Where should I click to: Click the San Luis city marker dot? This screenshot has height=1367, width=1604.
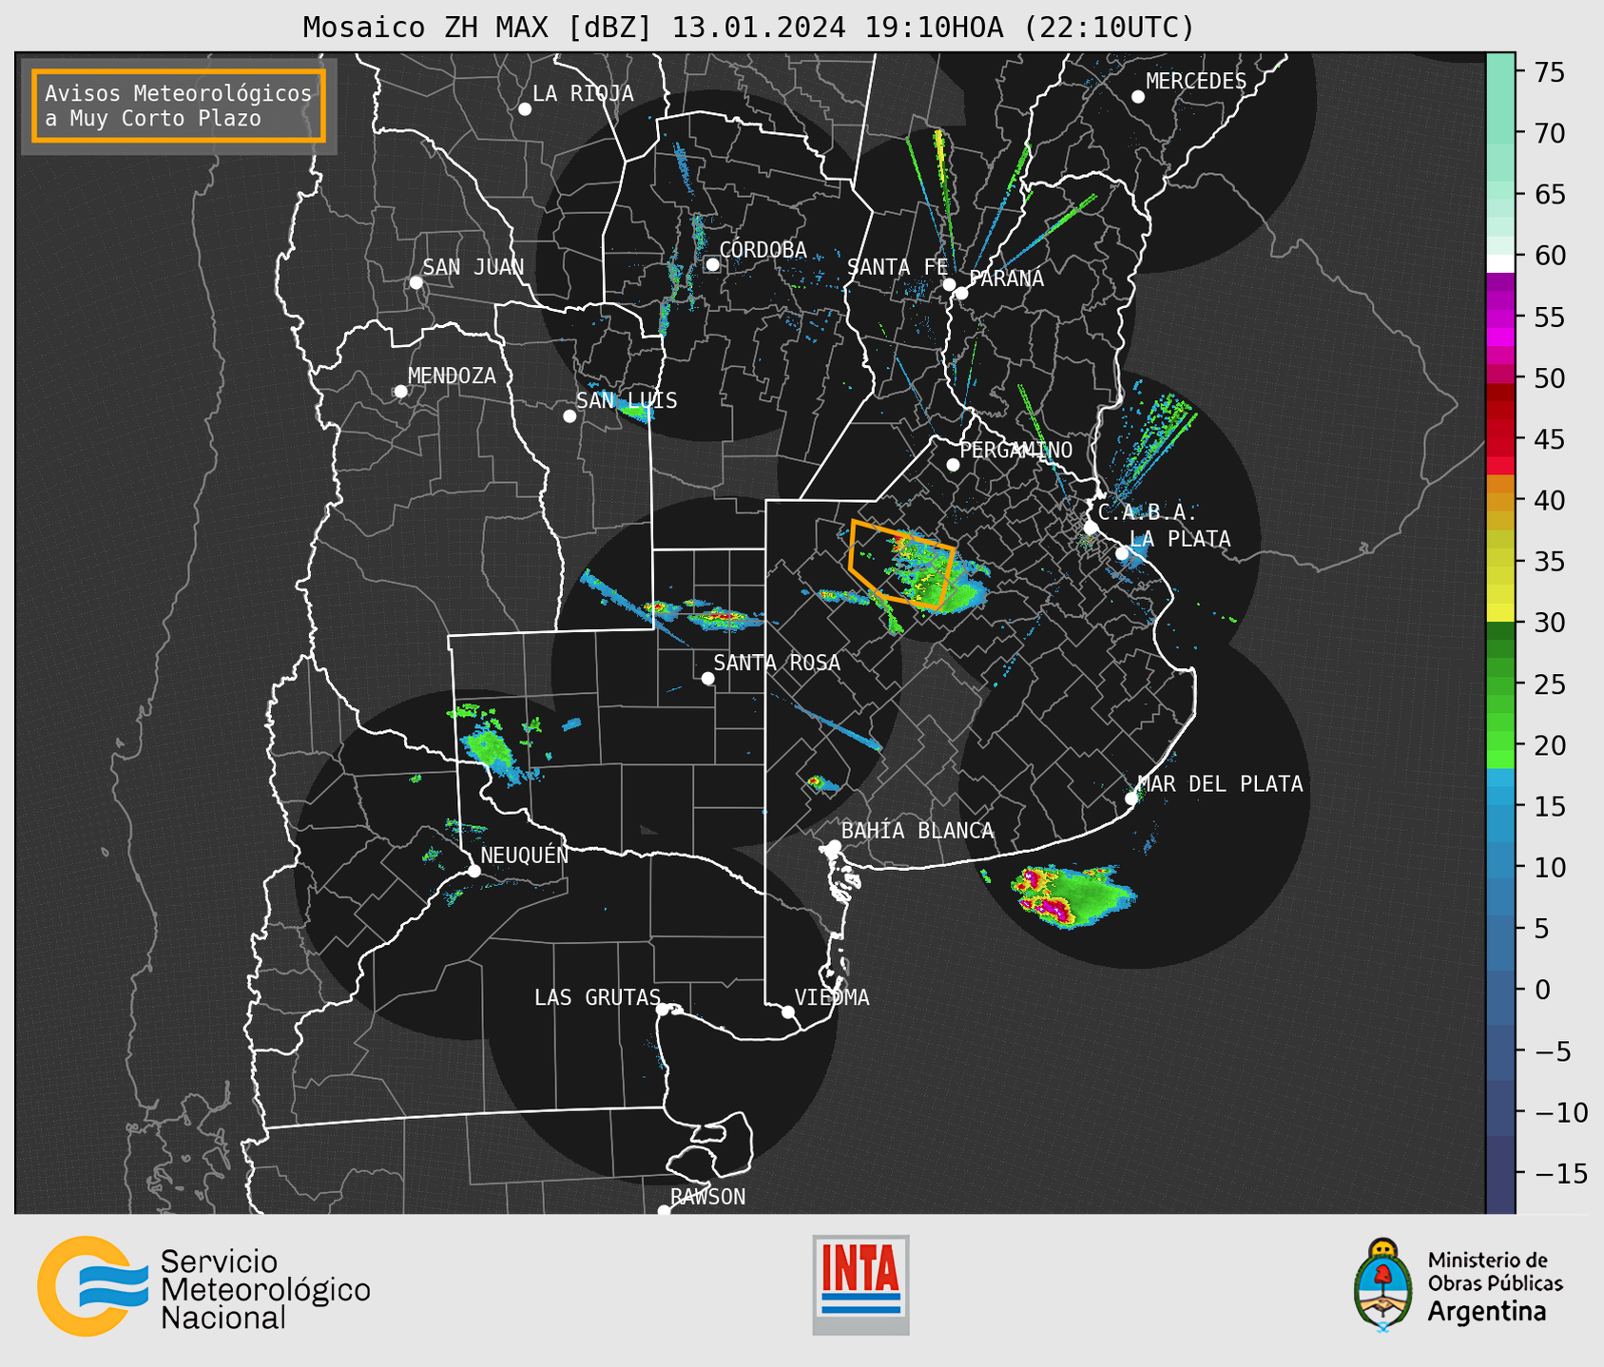tap(570, 416)
